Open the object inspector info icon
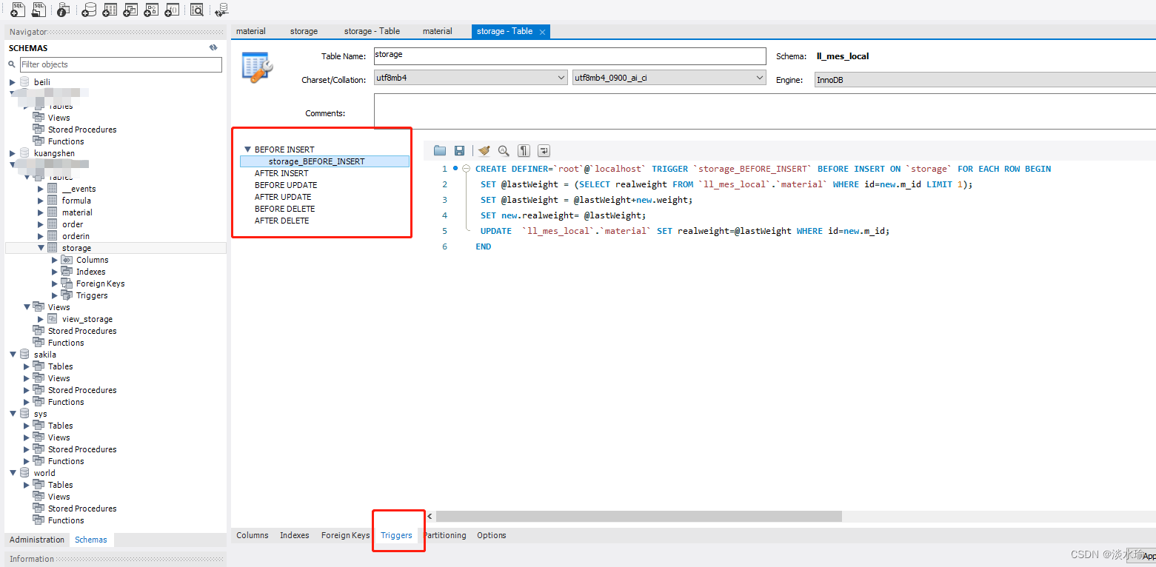The width and height of the screenshot is (1156, 567). (x=64, y=10)
